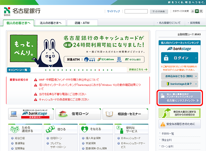The height and width of the screenshot is (151, 206).
Task: Open そなえる category header
Action: click(x=96, y=129)
